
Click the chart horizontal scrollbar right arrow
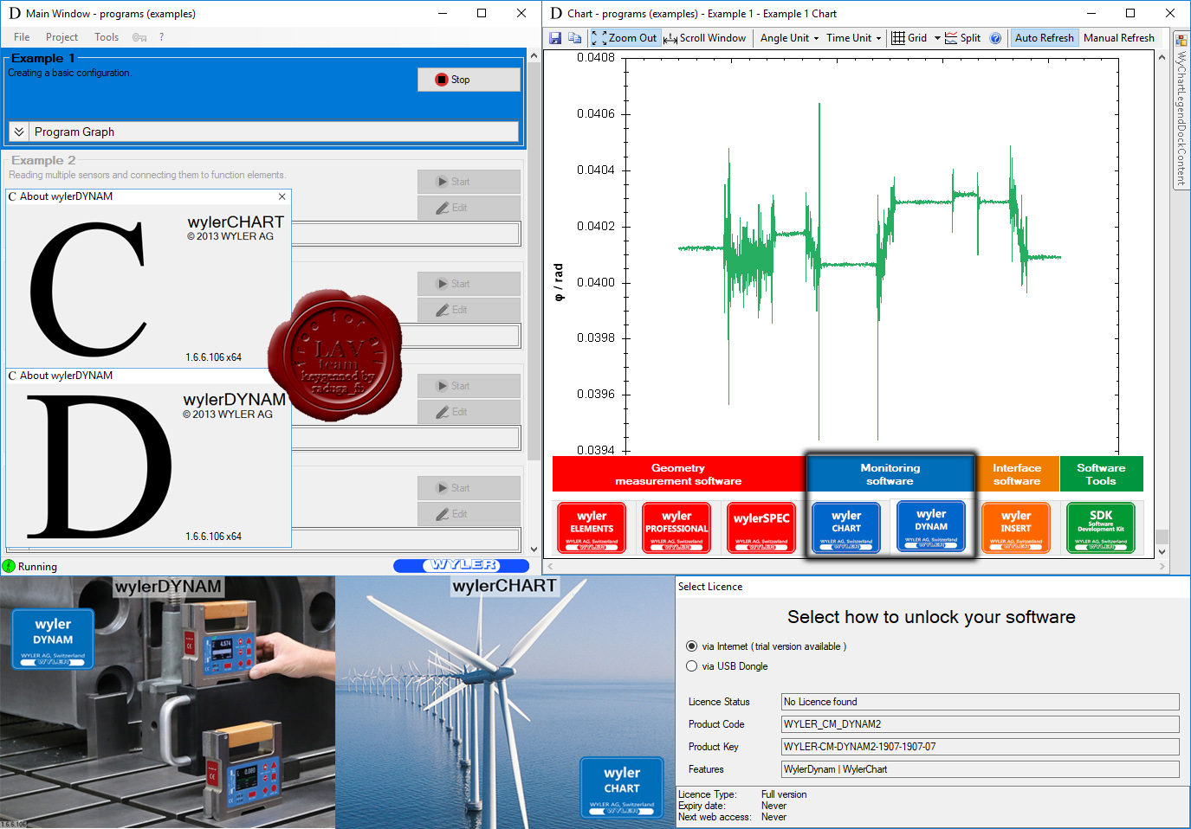point(1162,566)
